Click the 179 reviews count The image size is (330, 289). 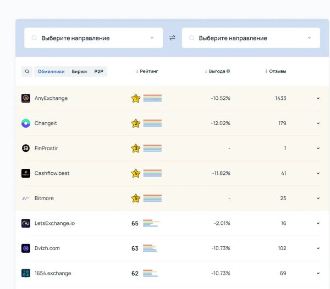(282, 123)
